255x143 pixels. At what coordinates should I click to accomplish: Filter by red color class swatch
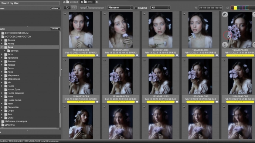[x=232, y=8]
